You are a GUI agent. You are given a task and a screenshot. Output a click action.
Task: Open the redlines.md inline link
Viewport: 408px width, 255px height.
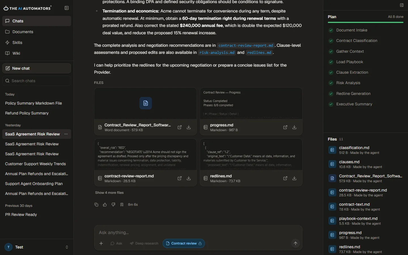point(259,52)
